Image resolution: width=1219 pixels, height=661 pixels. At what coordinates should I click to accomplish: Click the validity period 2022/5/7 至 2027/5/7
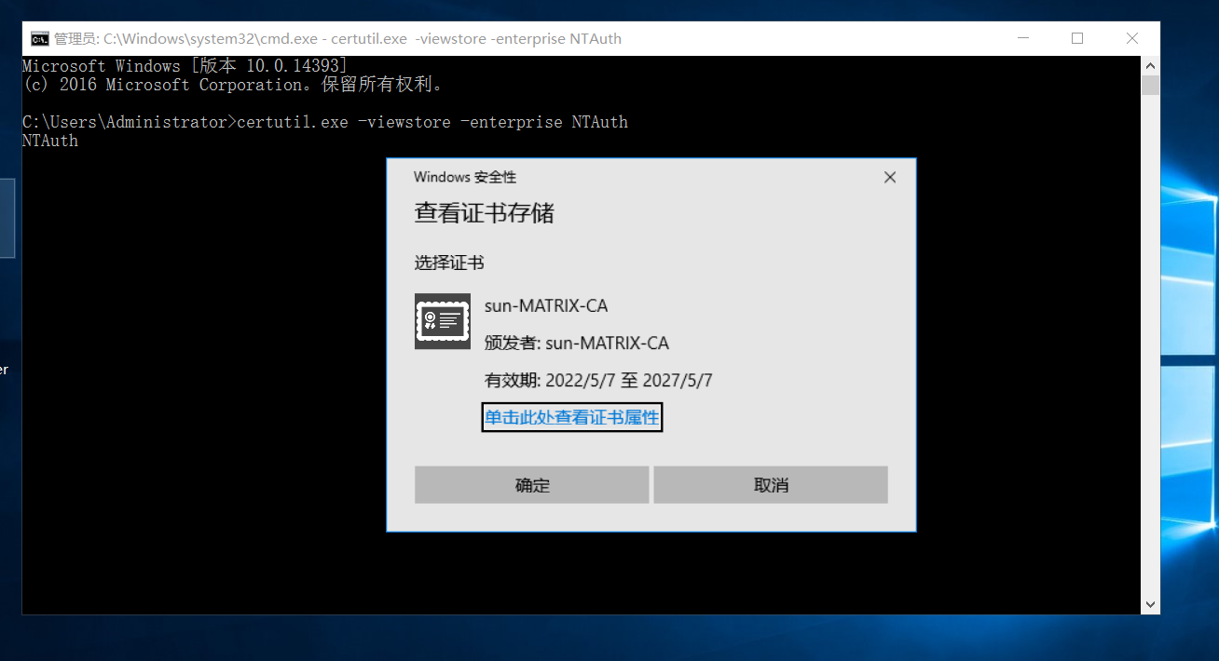[x=598, y=381]
